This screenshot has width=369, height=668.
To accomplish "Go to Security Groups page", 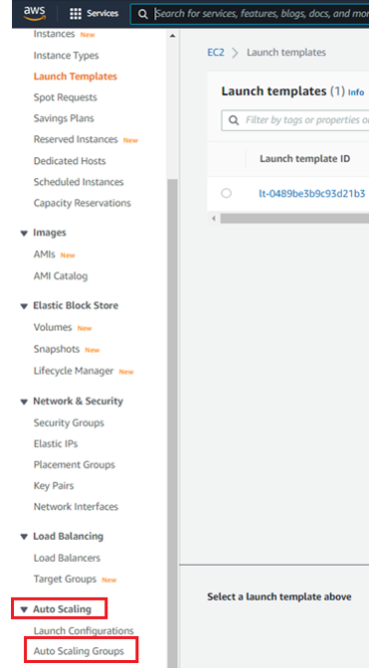I will pos(69,422).
